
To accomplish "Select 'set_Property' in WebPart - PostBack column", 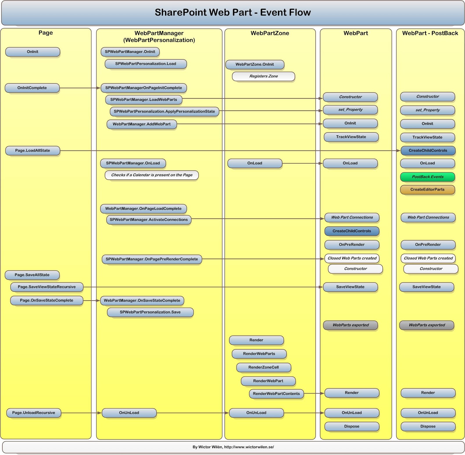I will click(x=428, y=110).
